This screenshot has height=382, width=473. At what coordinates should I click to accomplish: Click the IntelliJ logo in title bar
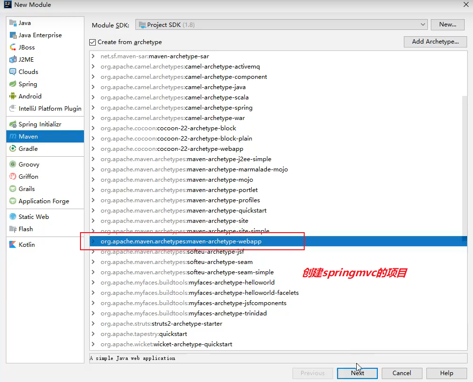7,4
